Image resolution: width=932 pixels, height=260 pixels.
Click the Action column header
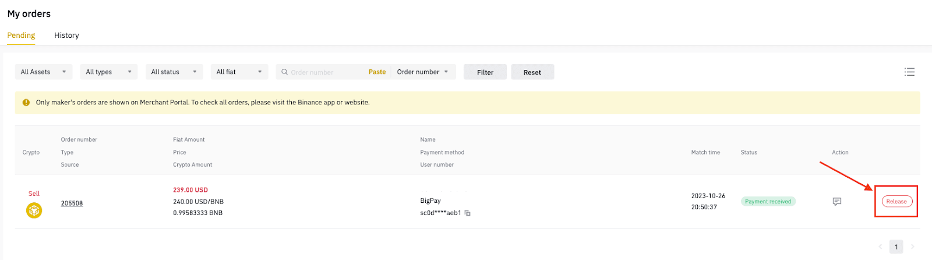(840, 152)
